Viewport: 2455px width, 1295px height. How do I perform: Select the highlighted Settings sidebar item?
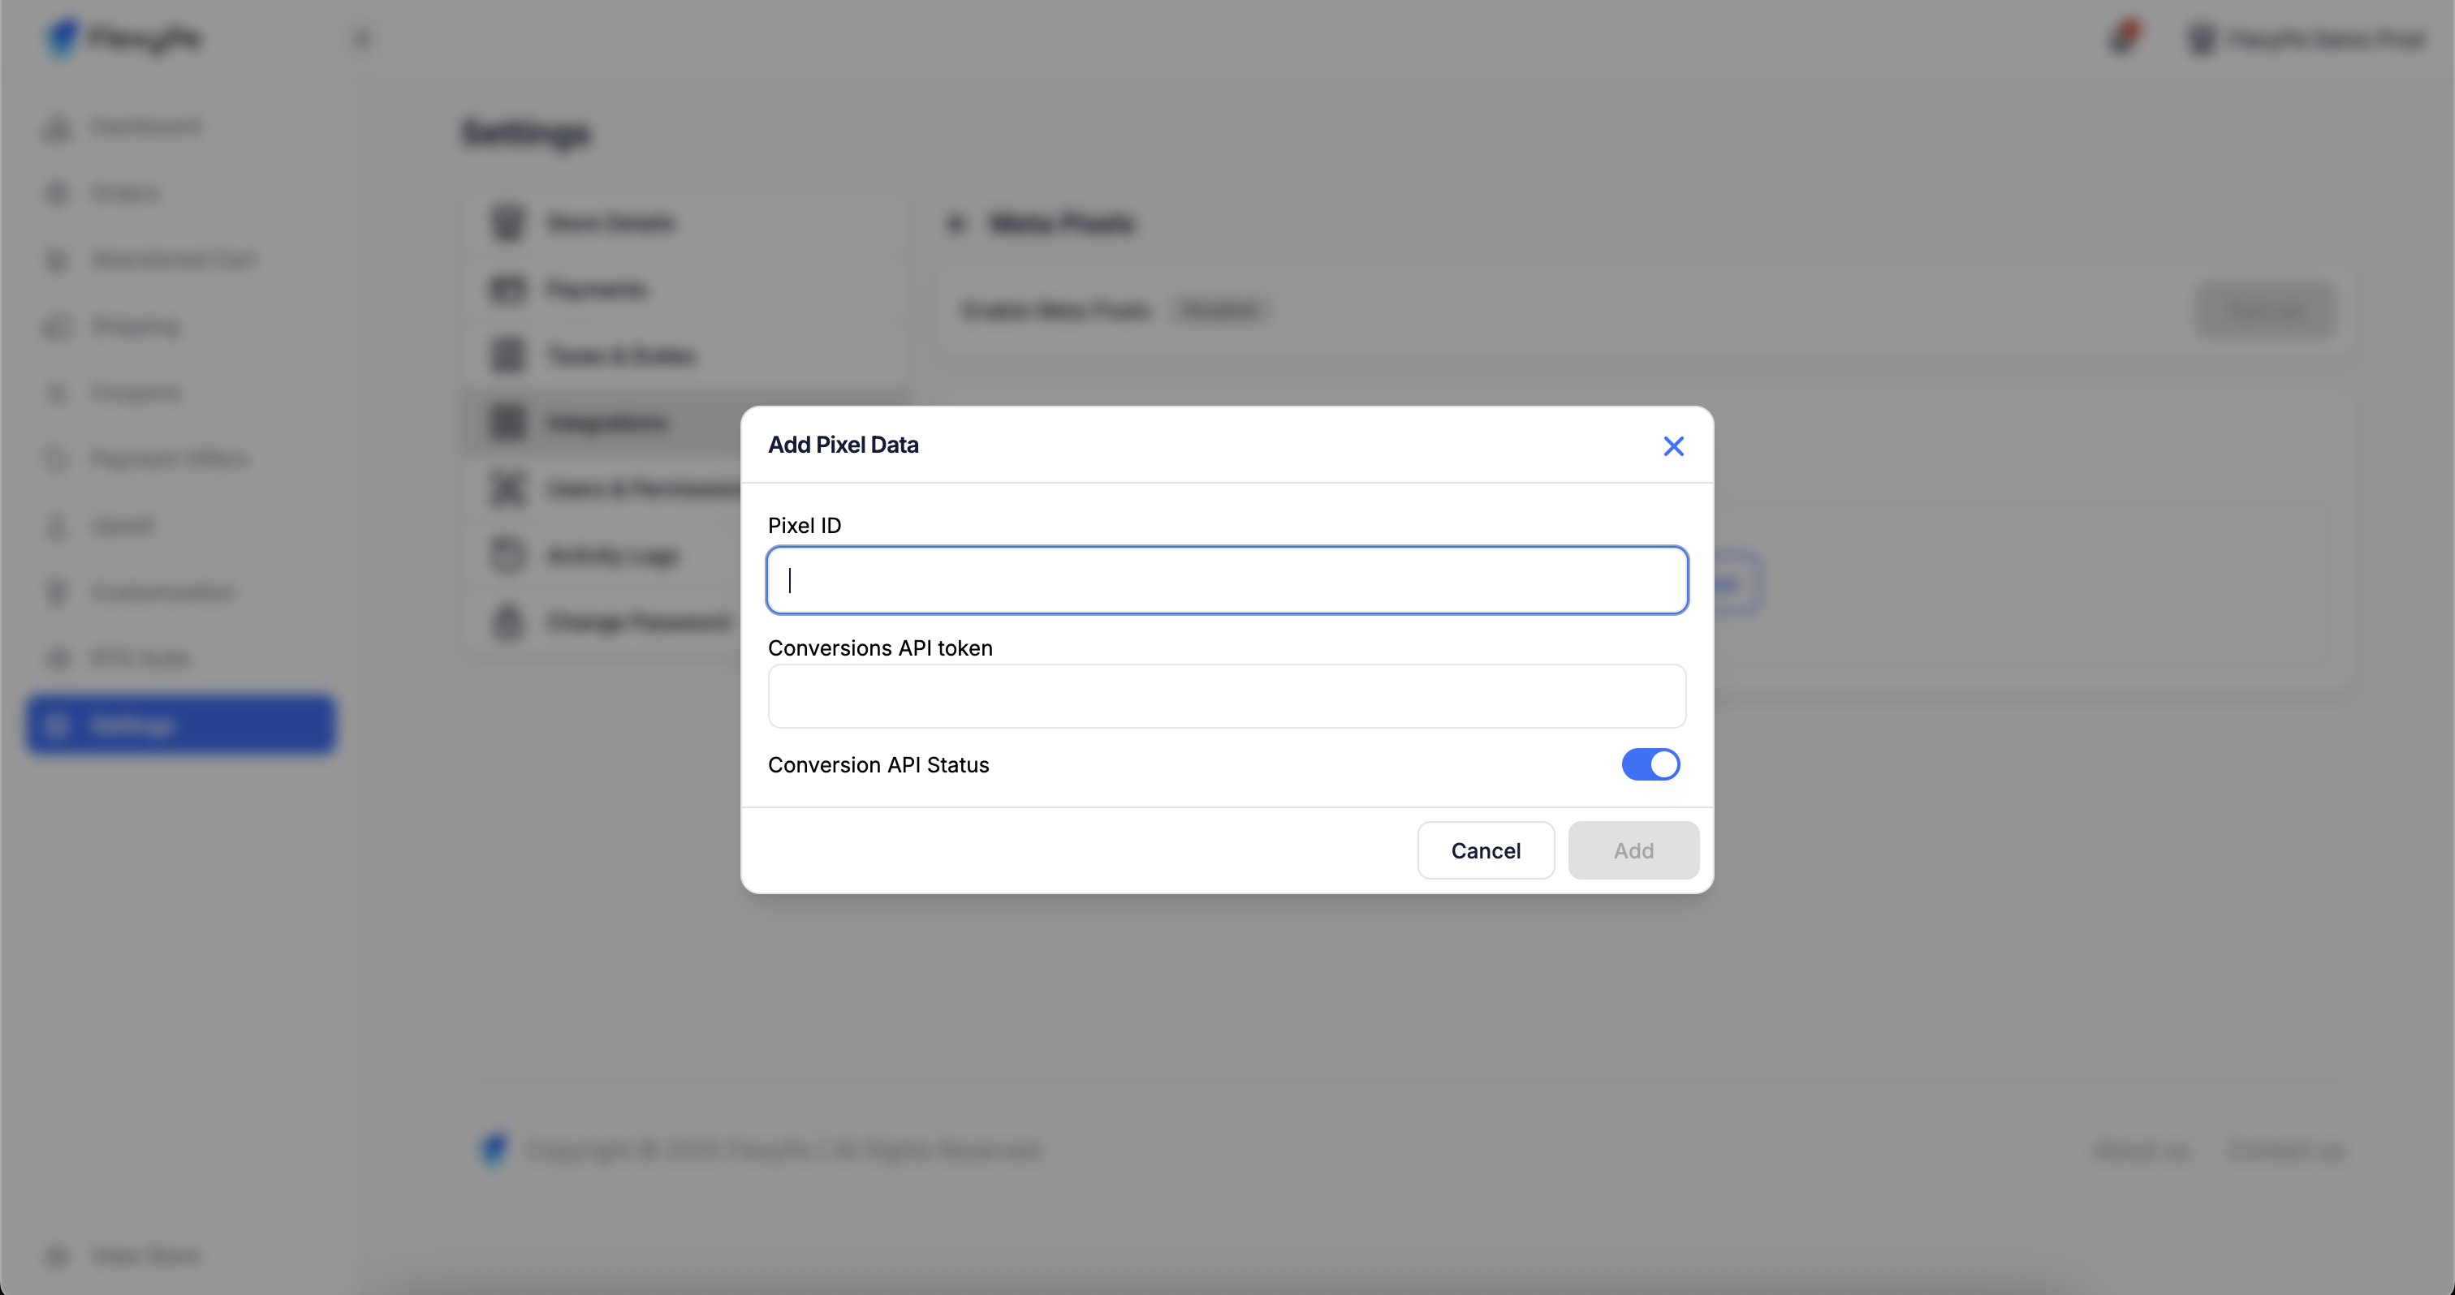click(181, 725)
